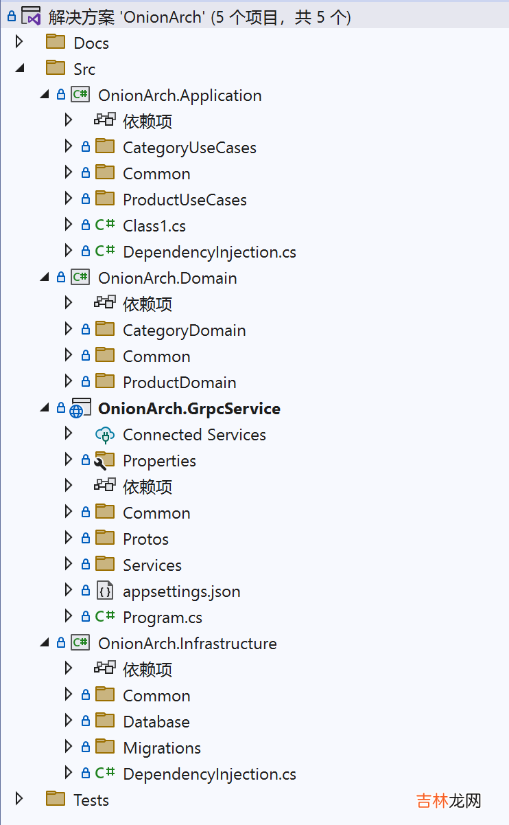Click the JSON file icon for appsettings.json
The image size is (509, 825).
pyautogui.click(x=104, y=591)
